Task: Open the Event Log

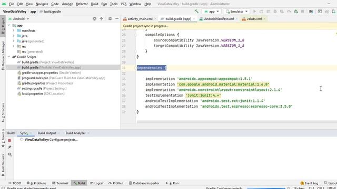Action: coord(309,183)
